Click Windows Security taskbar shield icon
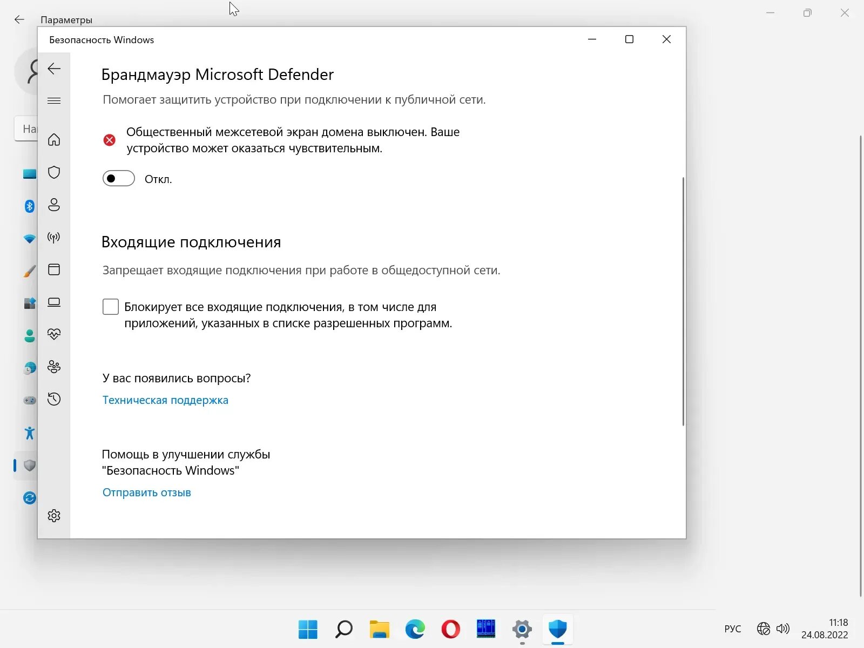Image resolution: width=864 pixels, height=648 pixels. tap(557, 629)
